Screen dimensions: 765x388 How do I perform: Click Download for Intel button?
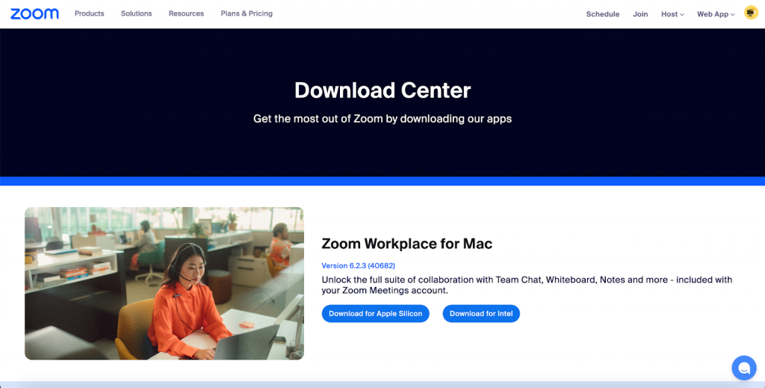coord(481,314)
